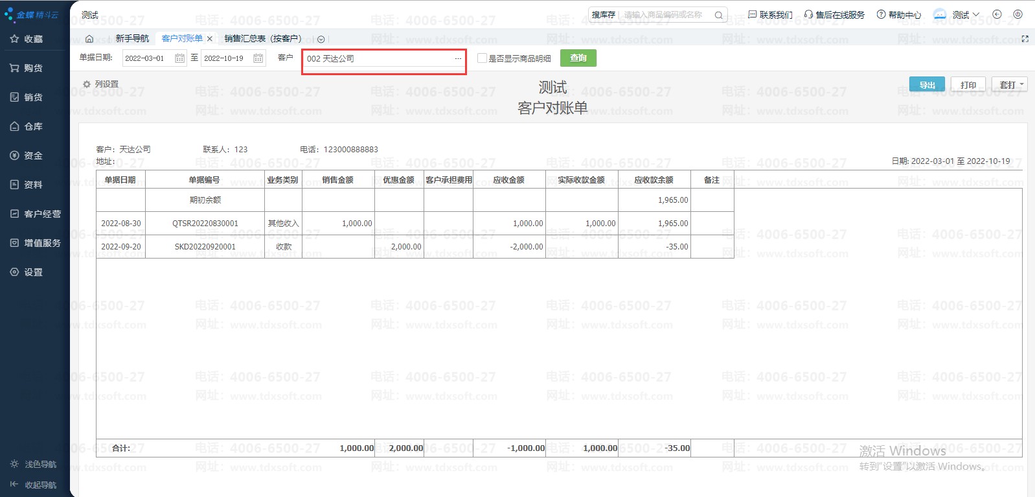
Task: Click the green 查询 query button
Action: (x=578, y=58)
